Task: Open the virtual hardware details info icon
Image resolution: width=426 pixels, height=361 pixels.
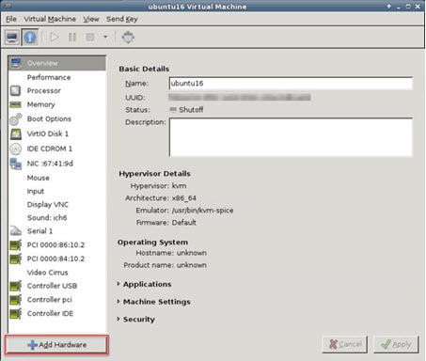Action: (30, 38)
